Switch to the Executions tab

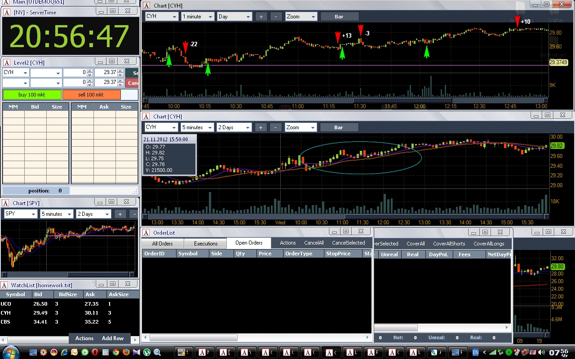click(x=206, y=244)
